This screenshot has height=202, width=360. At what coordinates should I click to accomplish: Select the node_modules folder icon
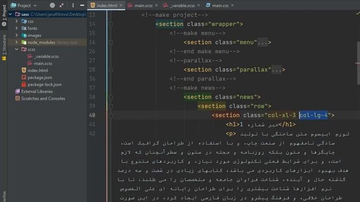[x=24, y=43]
